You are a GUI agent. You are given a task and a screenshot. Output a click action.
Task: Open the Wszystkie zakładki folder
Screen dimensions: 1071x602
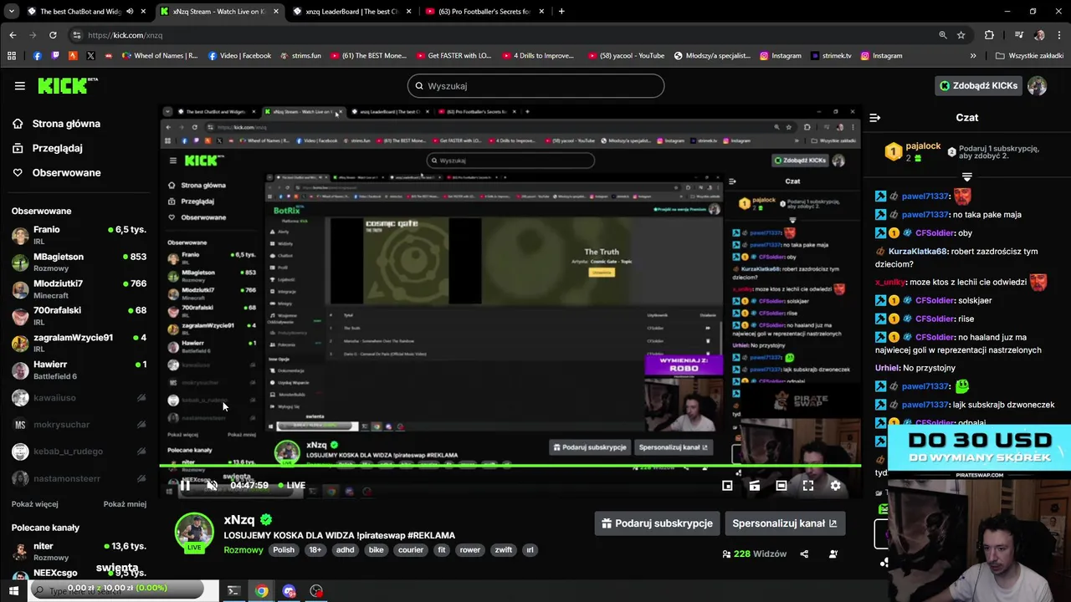[x=1029, y=56]
